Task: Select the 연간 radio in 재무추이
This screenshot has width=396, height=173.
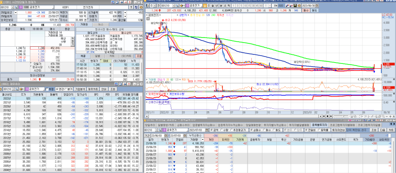Action: pyautogui.click(x=57, y=89)
